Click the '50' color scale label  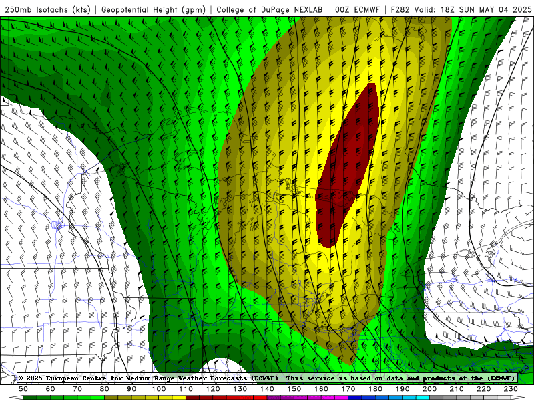23,389
